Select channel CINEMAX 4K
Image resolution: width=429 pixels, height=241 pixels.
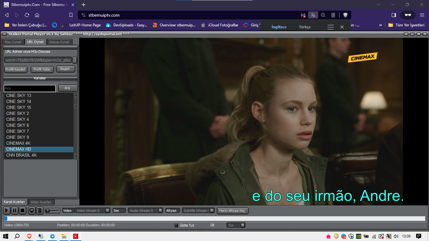coord(39,143)
